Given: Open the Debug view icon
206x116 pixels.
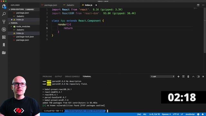Looking at the screenshot, I should pyautogui.click(x=4, y=29).
